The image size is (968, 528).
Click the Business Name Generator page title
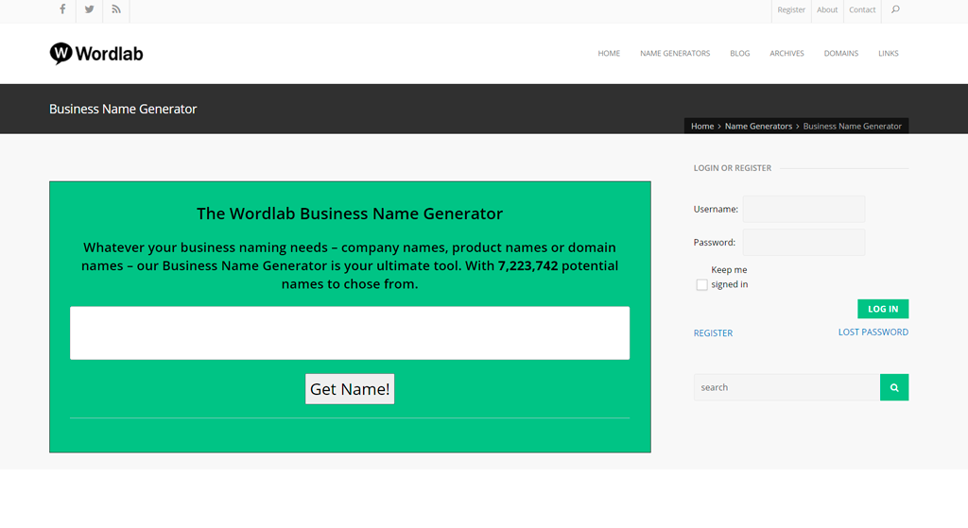tap(123, 110)
